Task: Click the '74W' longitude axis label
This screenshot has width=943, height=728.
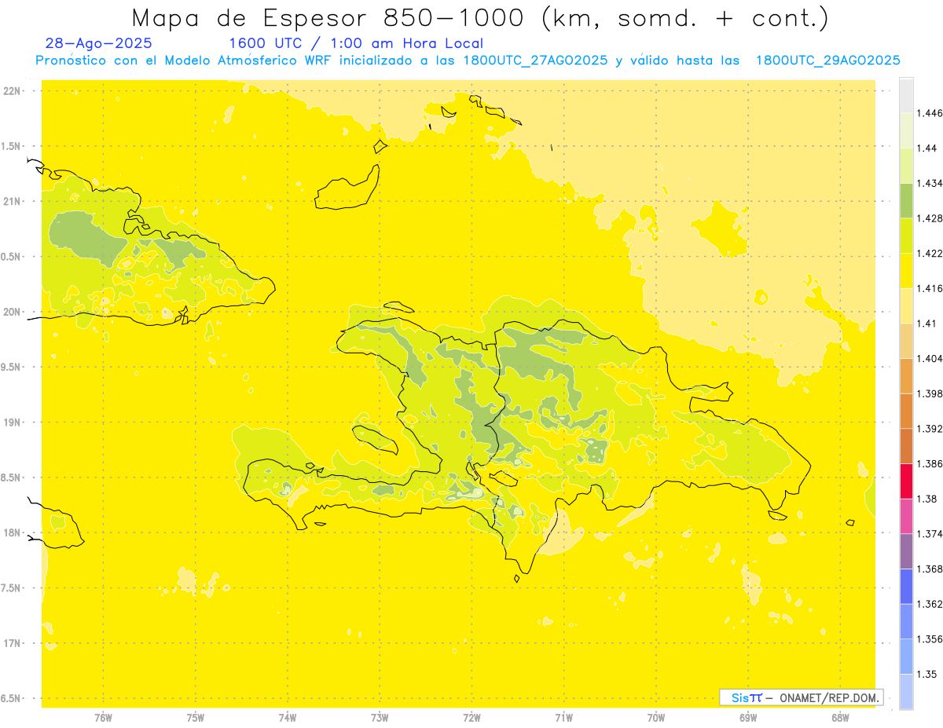Action: (x=287, y=718)
